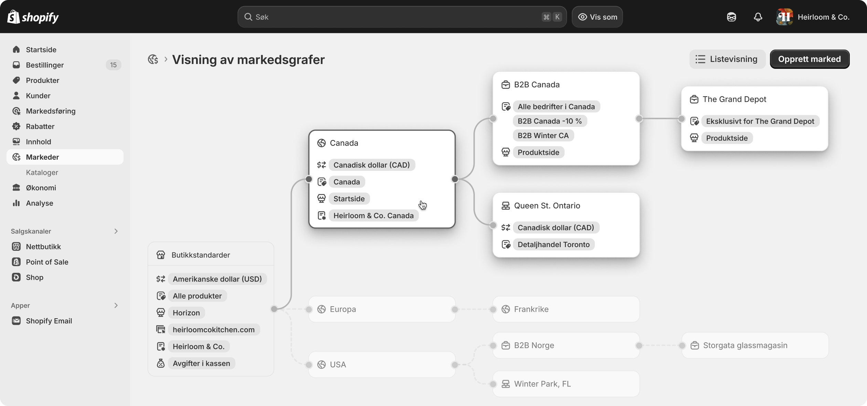Switch to Listevisning
This screenshot has width=867, height=406.
click(727, 59)
